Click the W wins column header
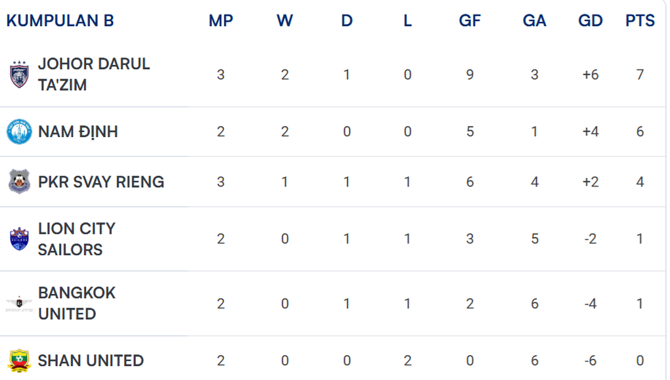 (284, 20)
